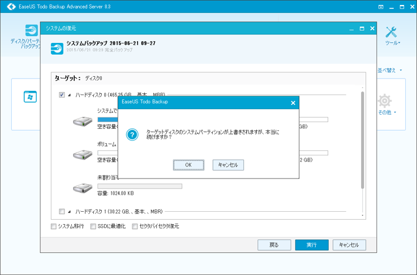
Task: Click the main window title bar menu icon
Action: (x=381, y=7)
